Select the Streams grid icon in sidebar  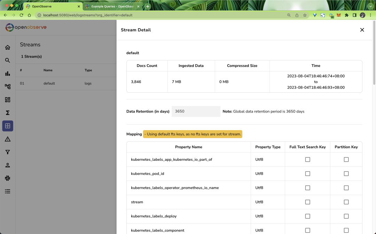pos(8,126)
